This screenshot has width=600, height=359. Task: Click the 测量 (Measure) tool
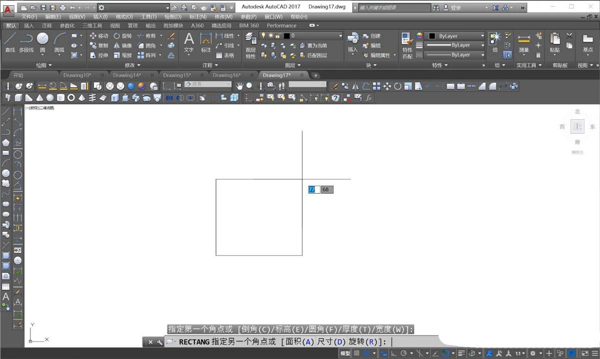pyautogui.click(x=523, y=42)
